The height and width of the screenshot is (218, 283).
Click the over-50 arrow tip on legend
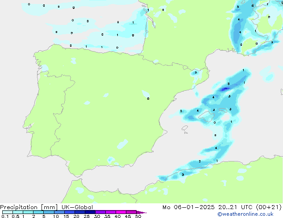[x=141, y=212]
